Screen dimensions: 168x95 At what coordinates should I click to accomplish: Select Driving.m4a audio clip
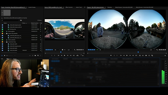pos(13,29)
